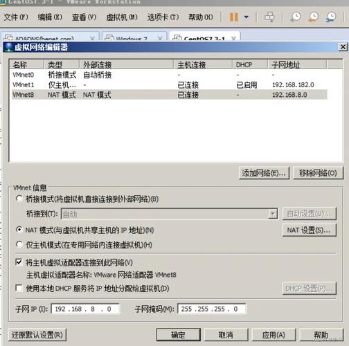Open NAT 设置(S)... dialog

(310, 230)
